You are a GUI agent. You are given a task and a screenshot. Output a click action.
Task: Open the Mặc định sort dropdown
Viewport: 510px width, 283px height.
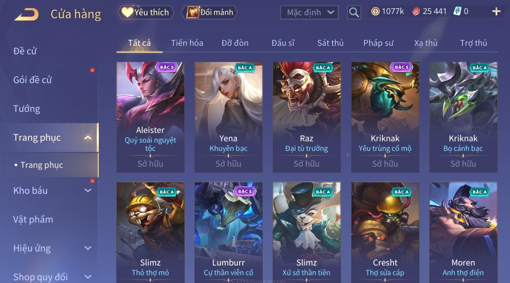[309, 12]
